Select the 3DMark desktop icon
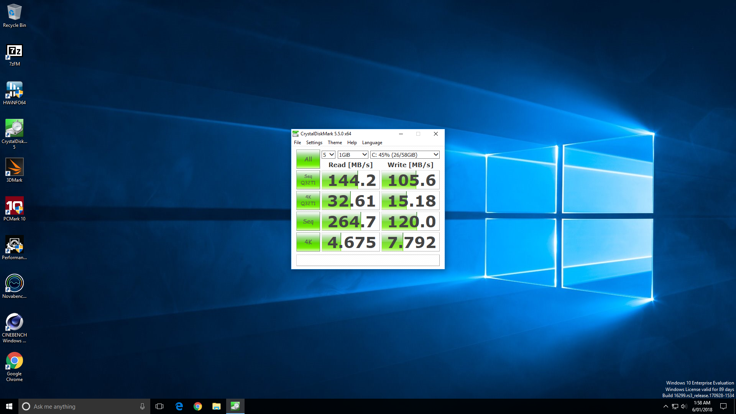This screenshot has height=414, width=736. (x=15, y=171)
